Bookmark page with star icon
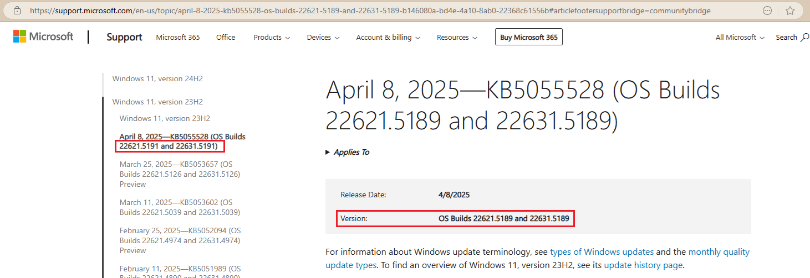 tap(790, 11)
